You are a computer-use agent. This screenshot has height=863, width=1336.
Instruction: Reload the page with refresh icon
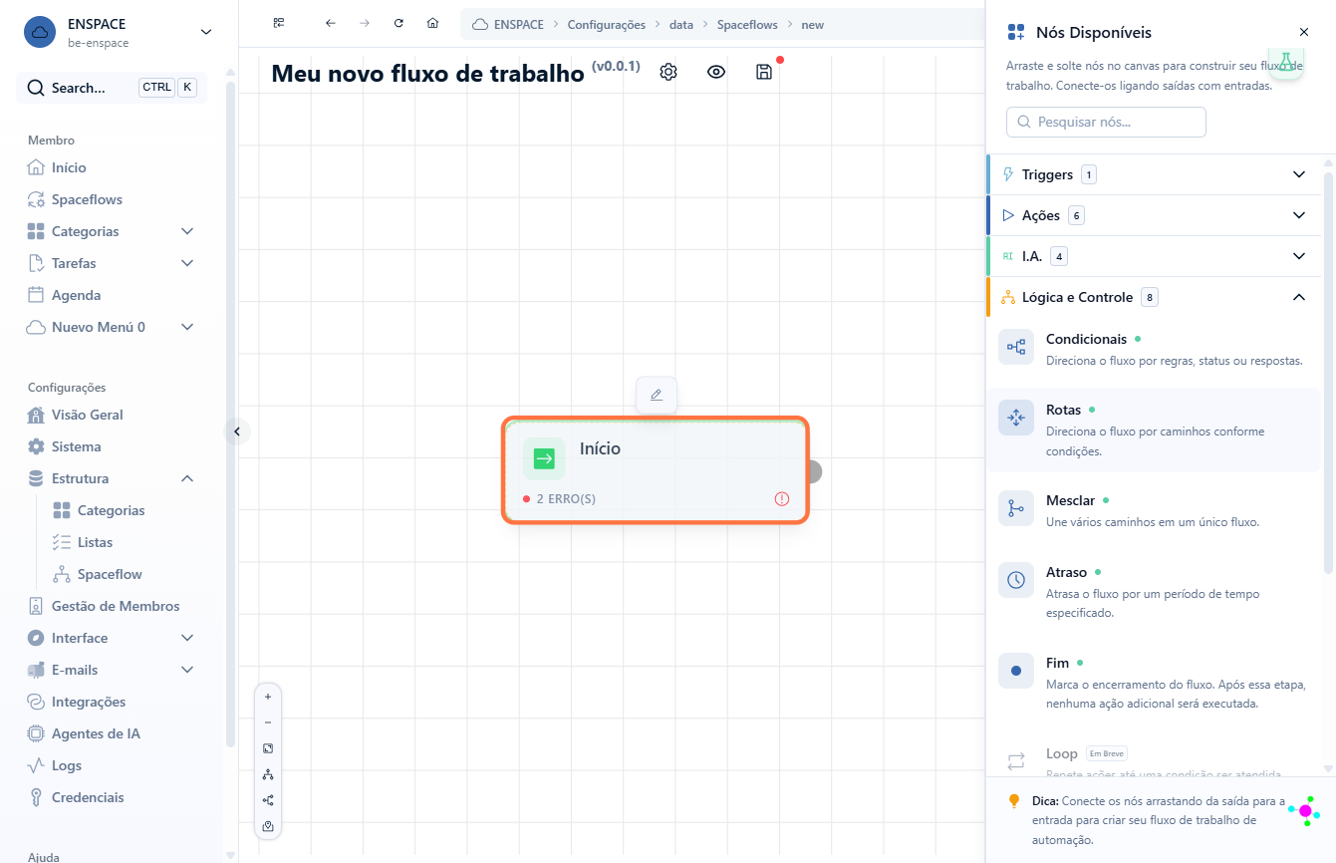(x=399, y=24)
